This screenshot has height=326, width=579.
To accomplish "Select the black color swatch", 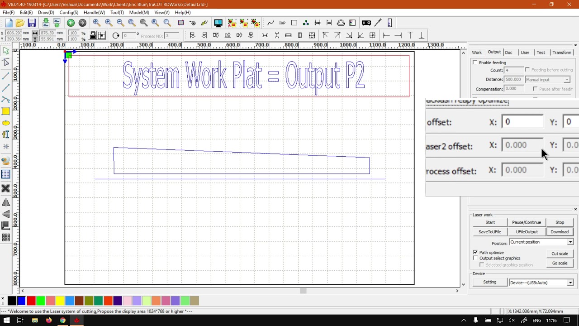I will (12, 301).
